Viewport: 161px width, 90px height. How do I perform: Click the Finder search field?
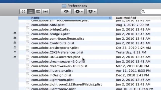(x=151, y=11)
